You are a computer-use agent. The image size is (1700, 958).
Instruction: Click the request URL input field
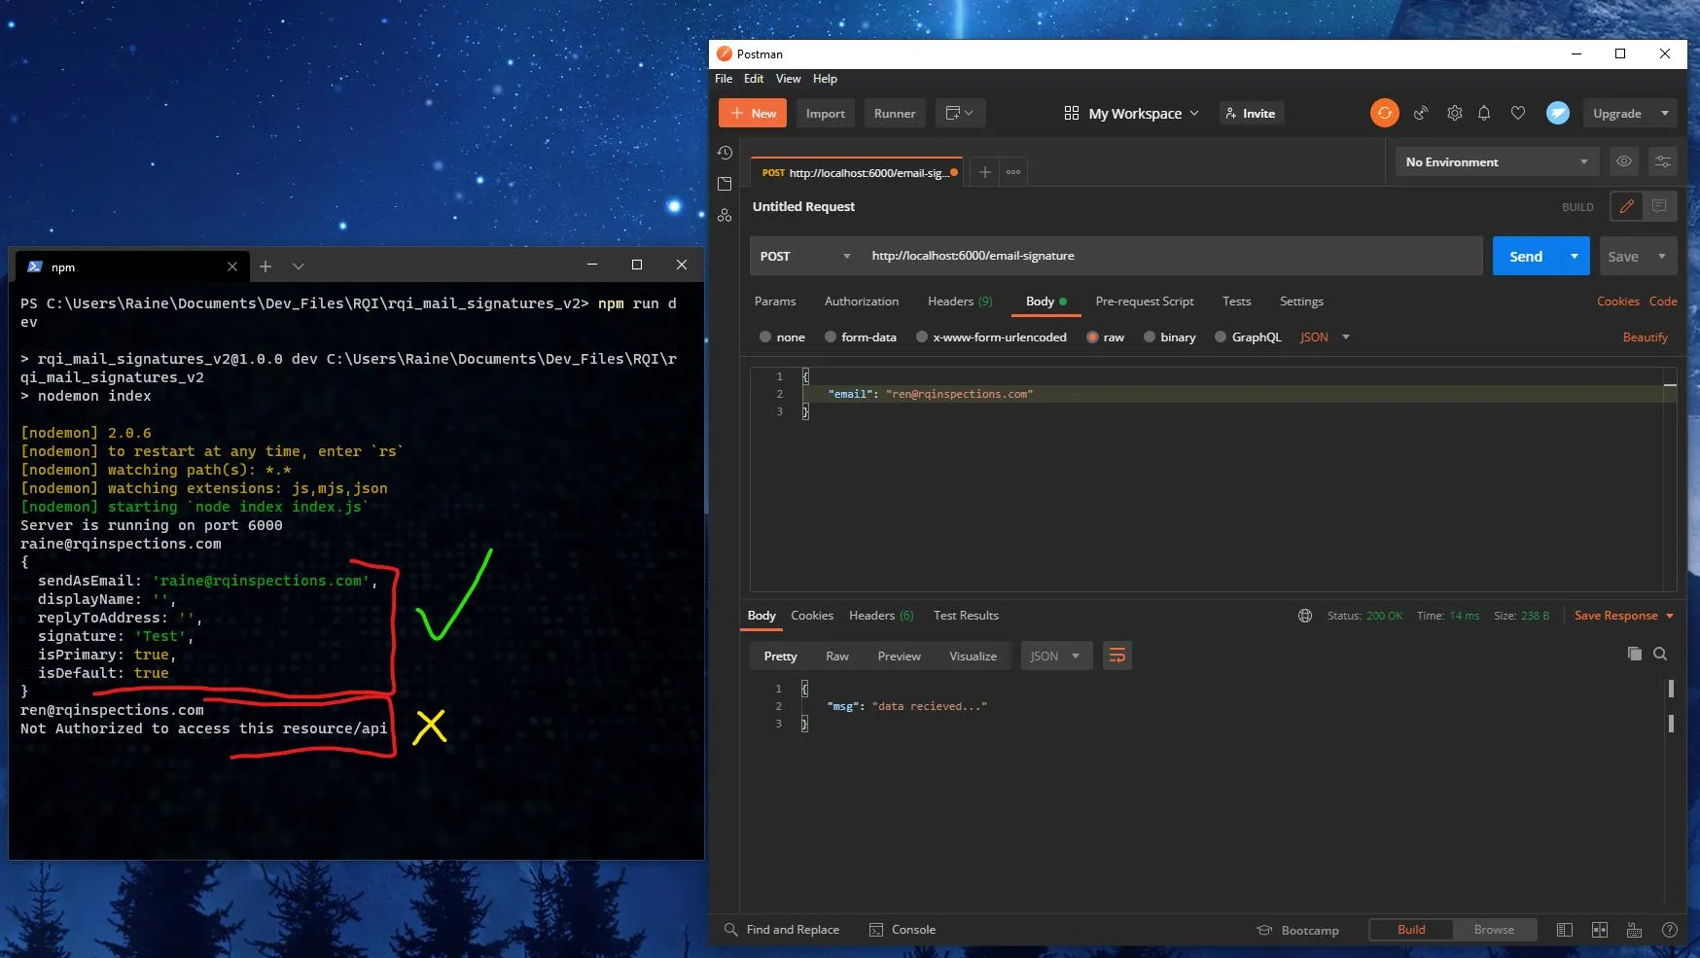(x=1170, y=256)
